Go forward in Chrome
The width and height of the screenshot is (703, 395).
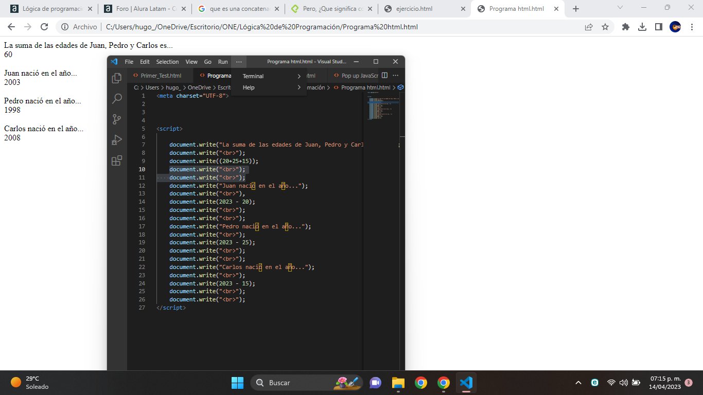[x=28, y=27]
